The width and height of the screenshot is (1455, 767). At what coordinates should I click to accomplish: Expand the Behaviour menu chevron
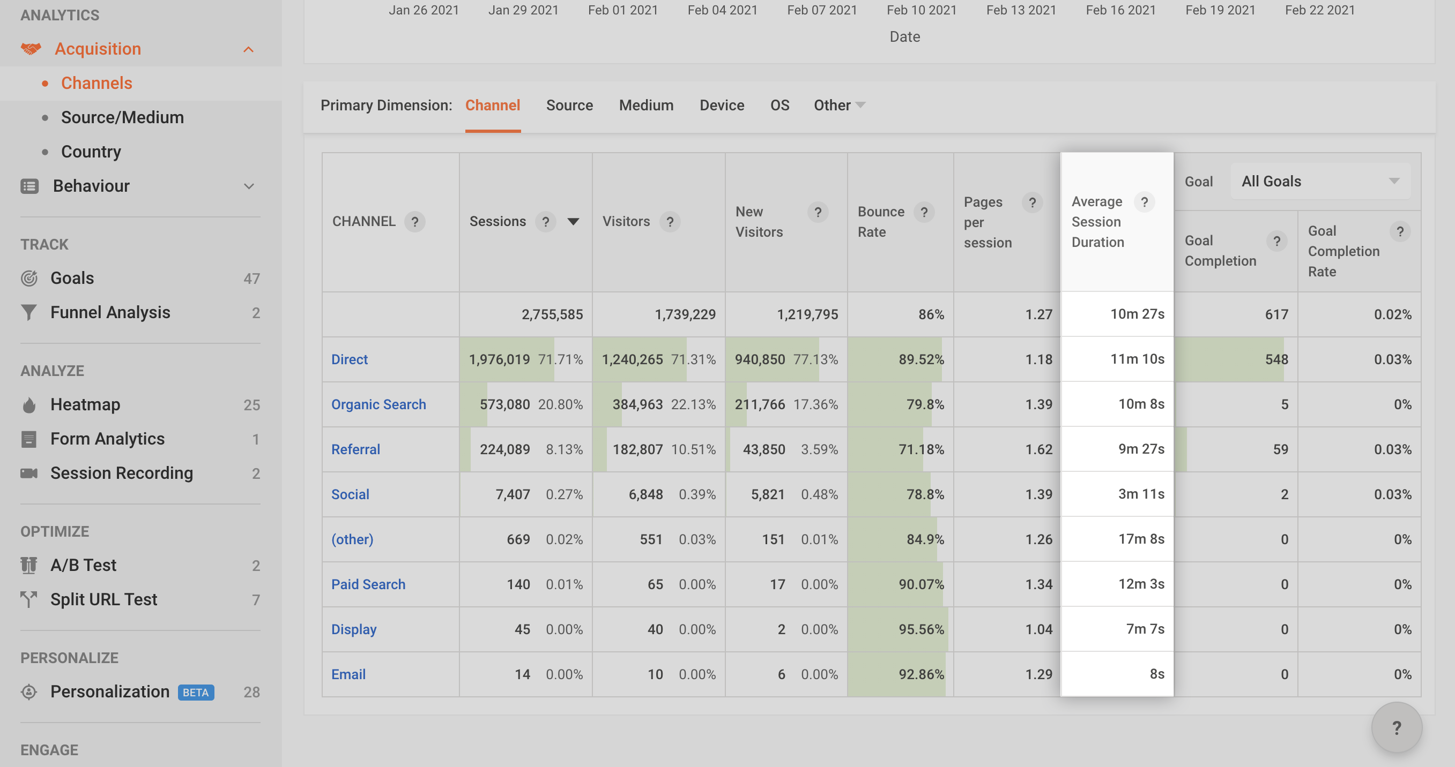click(249, 186)
